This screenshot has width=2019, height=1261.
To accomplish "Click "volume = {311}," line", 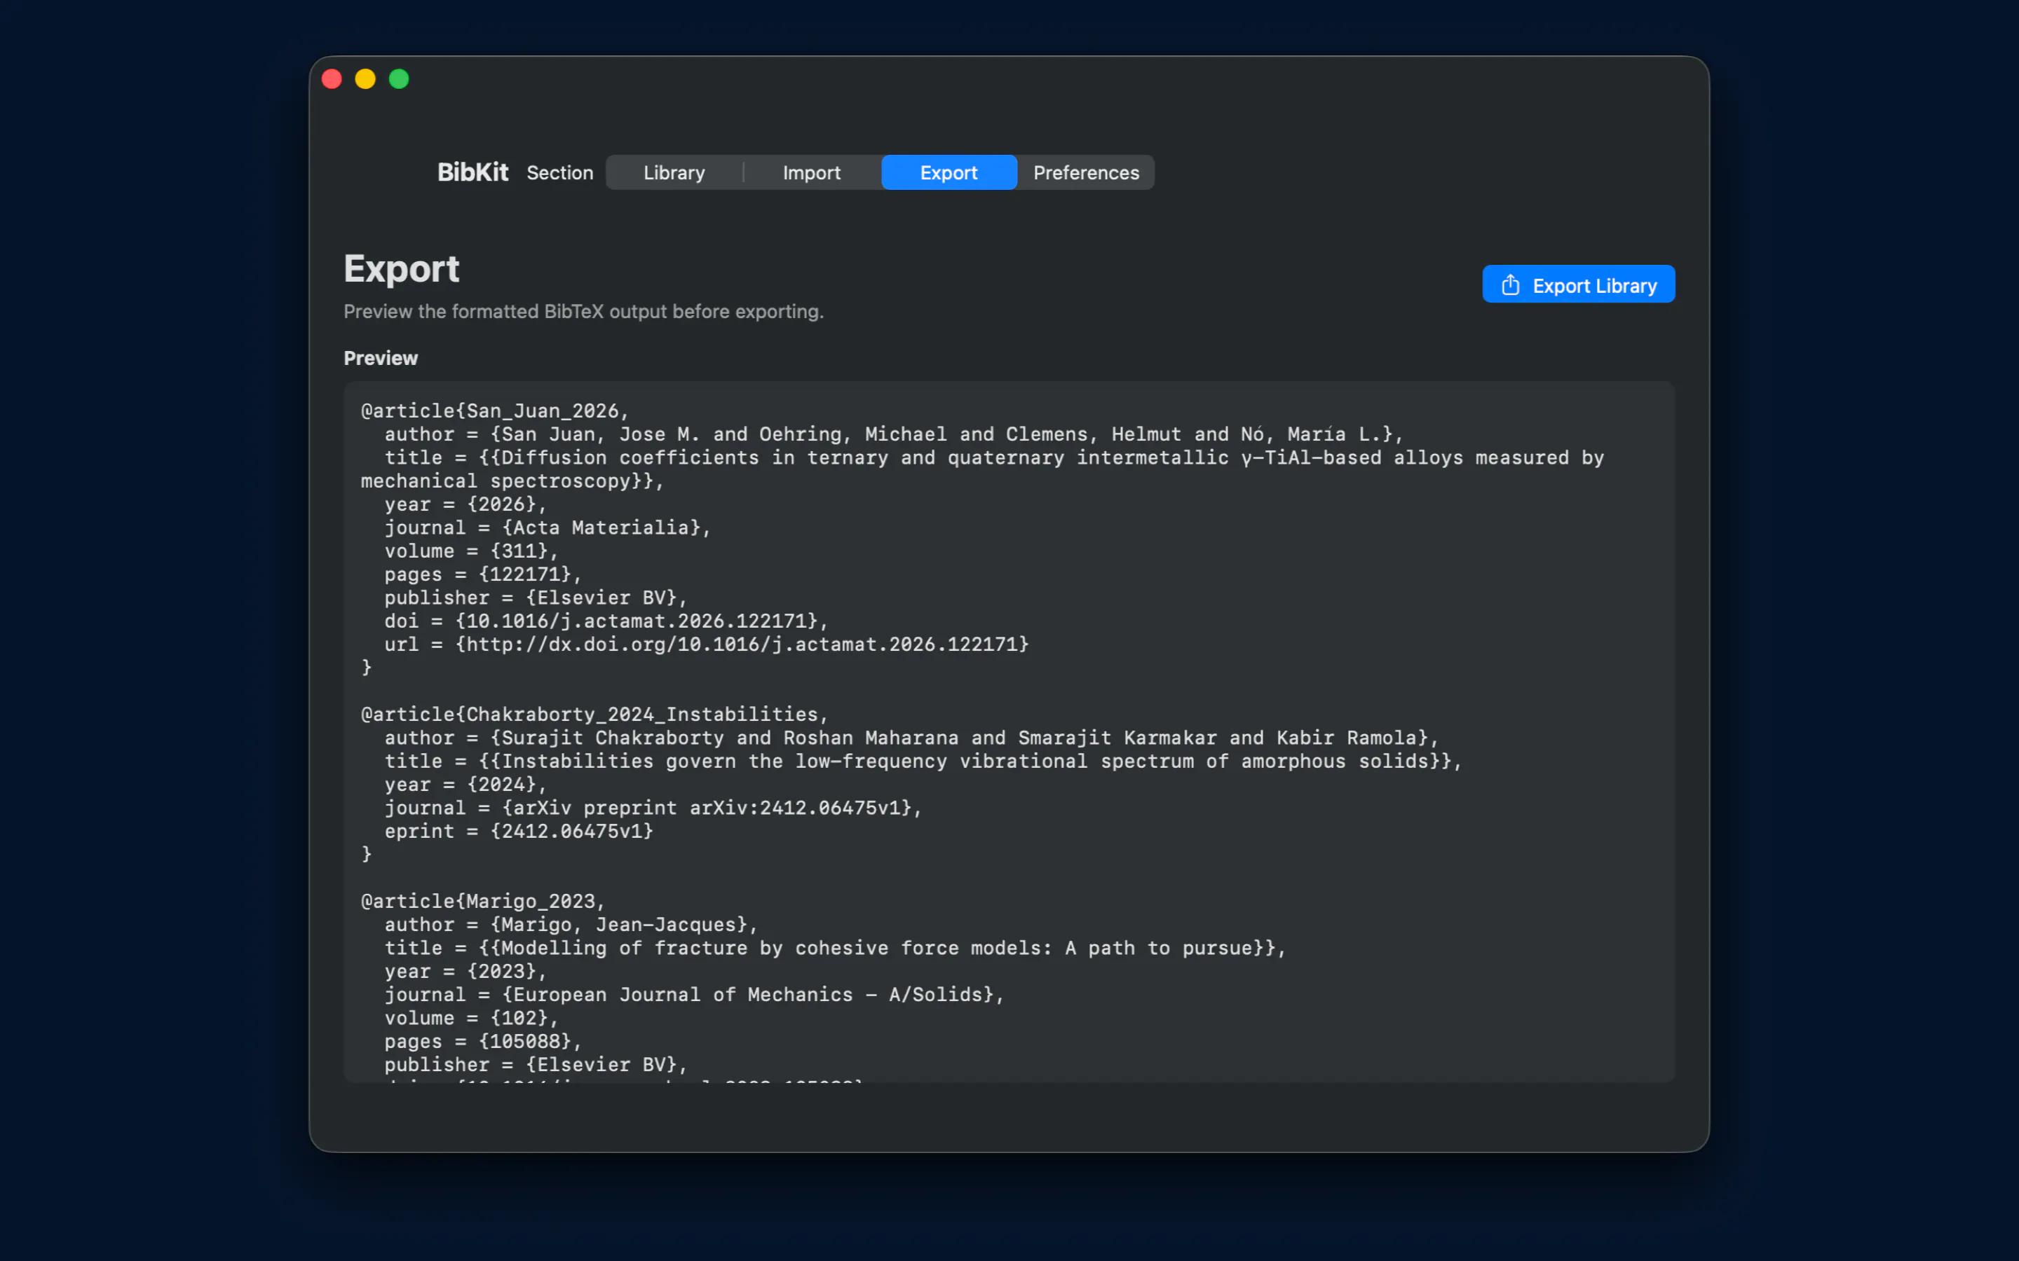I will coord(470,551).
